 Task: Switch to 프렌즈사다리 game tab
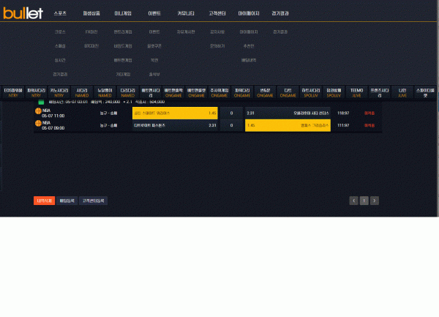[380, 93]
